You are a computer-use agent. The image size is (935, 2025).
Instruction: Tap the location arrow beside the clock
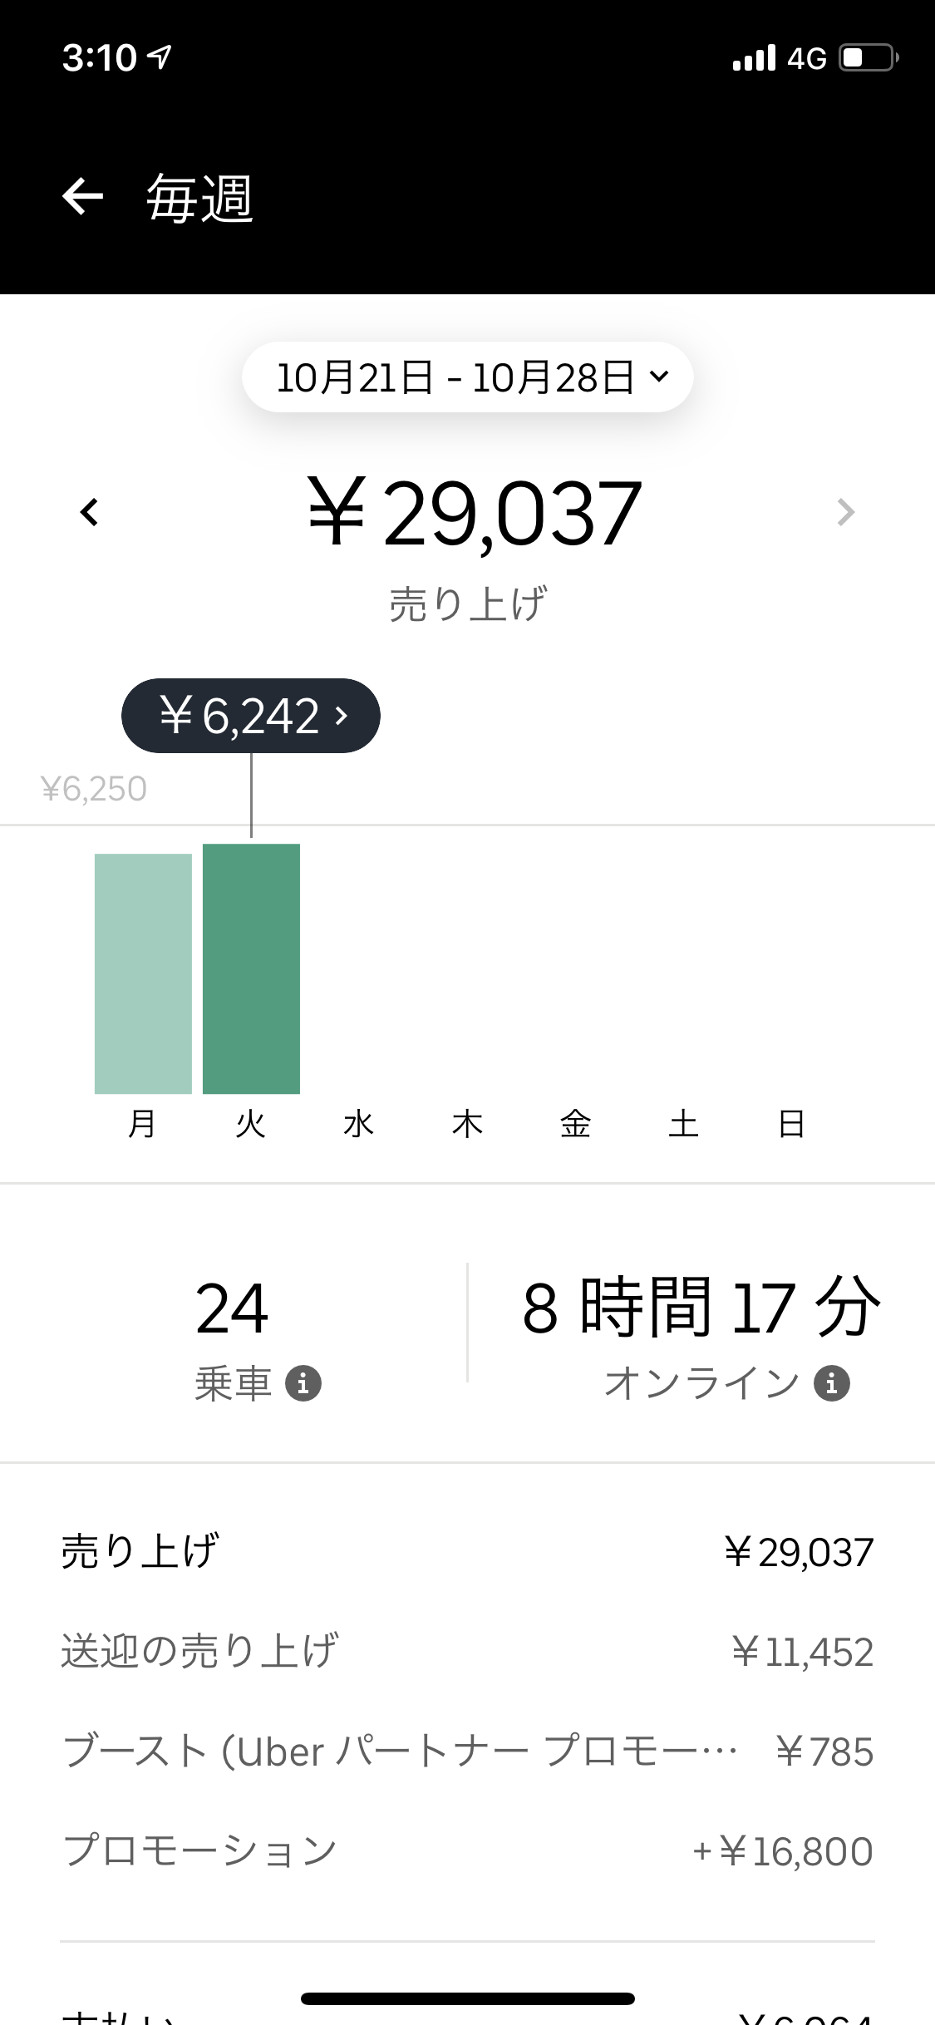(160, 57)
